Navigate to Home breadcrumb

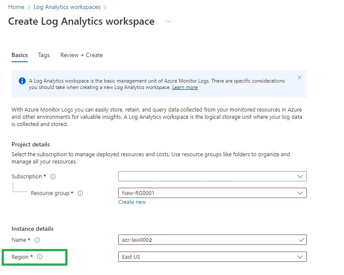pos(16,7)
